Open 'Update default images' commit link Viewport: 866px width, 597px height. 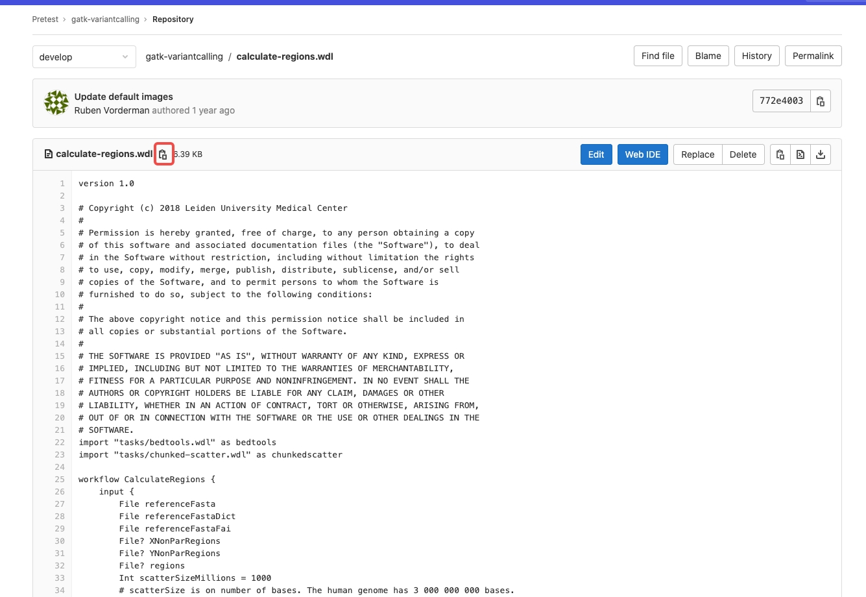pos(123,97)
